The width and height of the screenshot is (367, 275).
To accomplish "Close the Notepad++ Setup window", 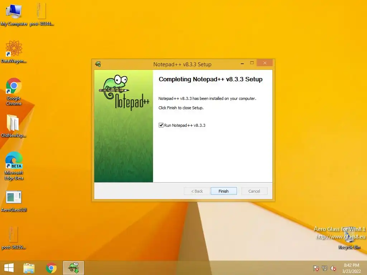I will pyautogui.click(x=265, y=63).
